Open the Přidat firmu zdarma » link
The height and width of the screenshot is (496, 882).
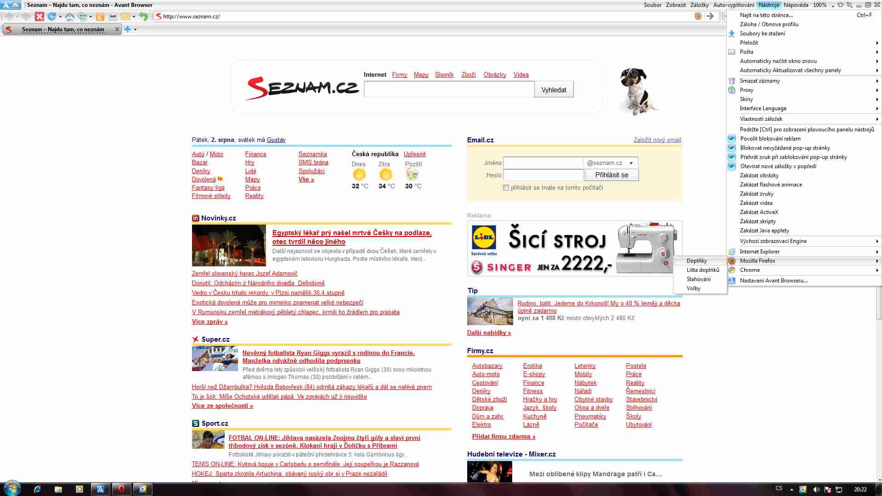503,437
